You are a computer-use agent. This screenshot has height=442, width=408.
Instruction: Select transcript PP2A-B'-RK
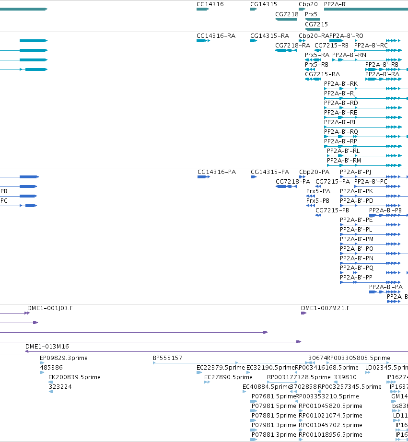click(341, 84)
